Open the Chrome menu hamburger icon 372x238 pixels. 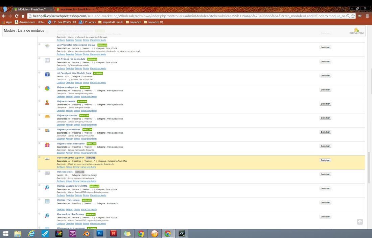tap(367, 16)
